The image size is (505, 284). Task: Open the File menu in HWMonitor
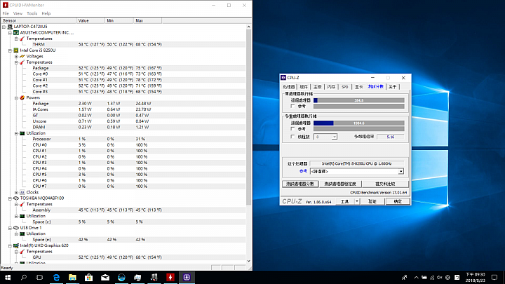(6, 13)
